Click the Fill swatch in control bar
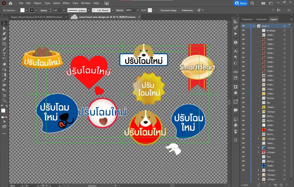 pyautogui.click(x=22, y=10)
